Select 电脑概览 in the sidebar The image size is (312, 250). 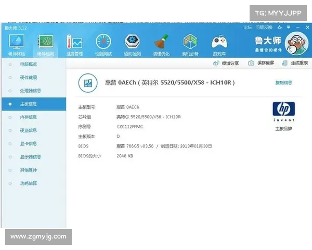[29, 65]
